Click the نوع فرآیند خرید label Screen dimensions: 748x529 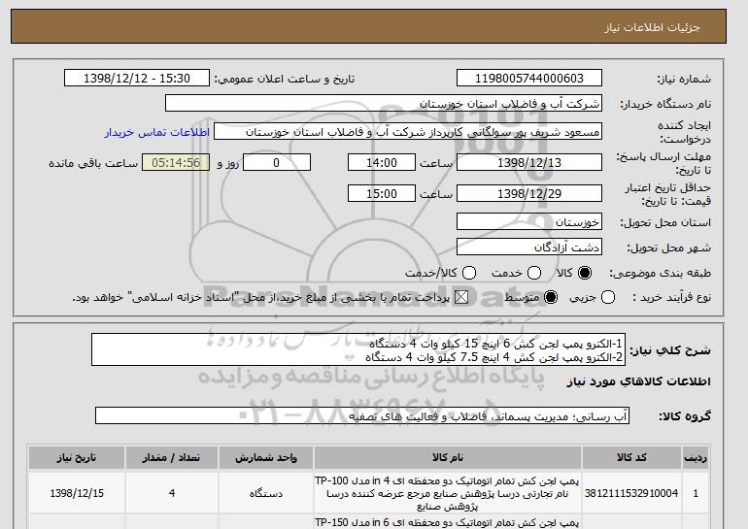[x=671, y=297]
